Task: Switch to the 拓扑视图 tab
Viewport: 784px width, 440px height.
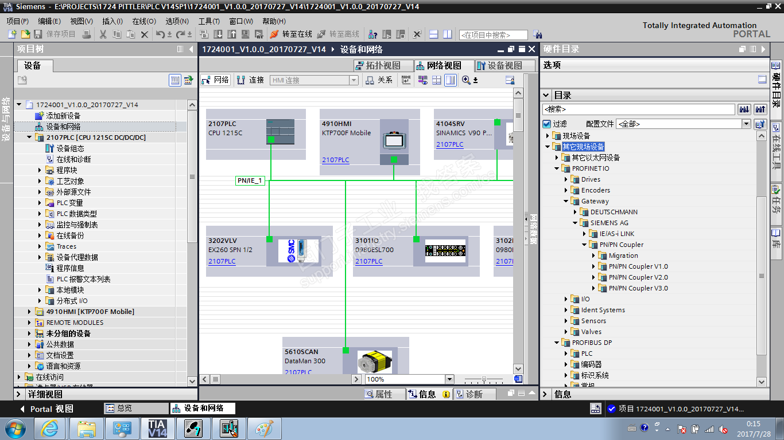Action: [383, 65]
